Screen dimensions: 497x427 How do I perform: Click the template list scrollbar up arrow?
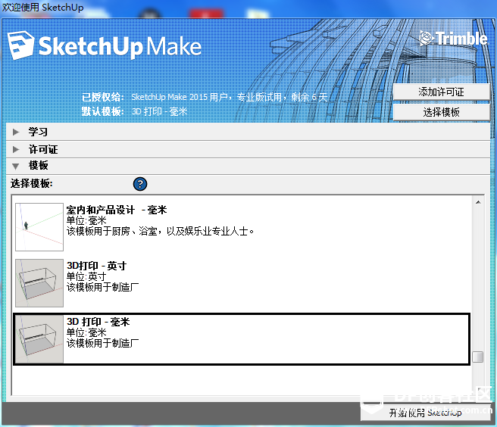point(478,202)
